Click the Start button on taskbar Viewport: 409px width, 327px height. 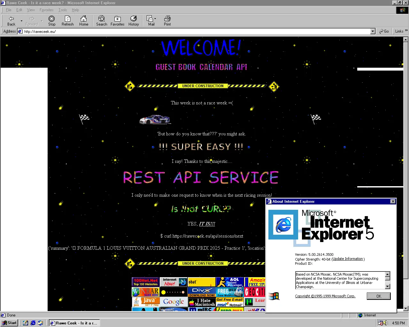pos(9,323)
